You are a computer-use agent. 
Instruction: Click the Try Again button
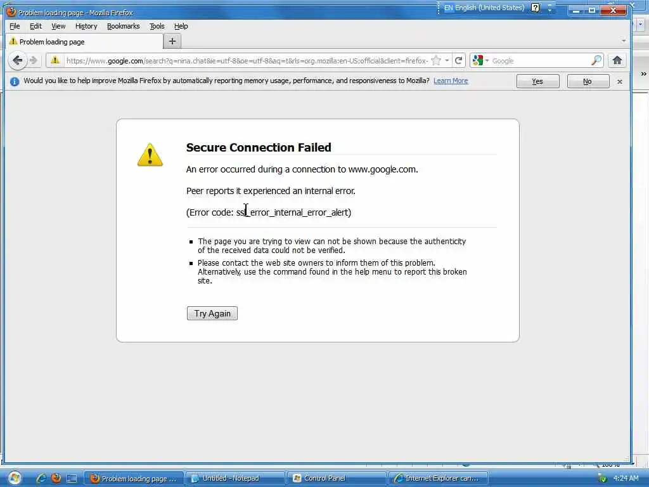click(212, 313)
